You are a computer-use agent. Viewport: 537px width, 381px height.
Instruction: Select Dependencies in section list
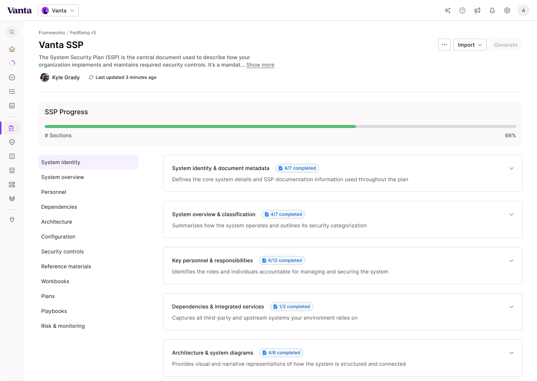pos(88,207)
